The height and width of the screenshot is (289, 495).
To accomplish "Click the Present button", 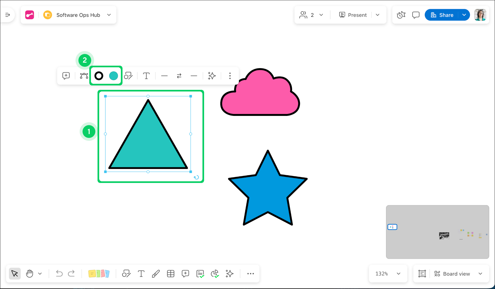I will pos(353,15).
